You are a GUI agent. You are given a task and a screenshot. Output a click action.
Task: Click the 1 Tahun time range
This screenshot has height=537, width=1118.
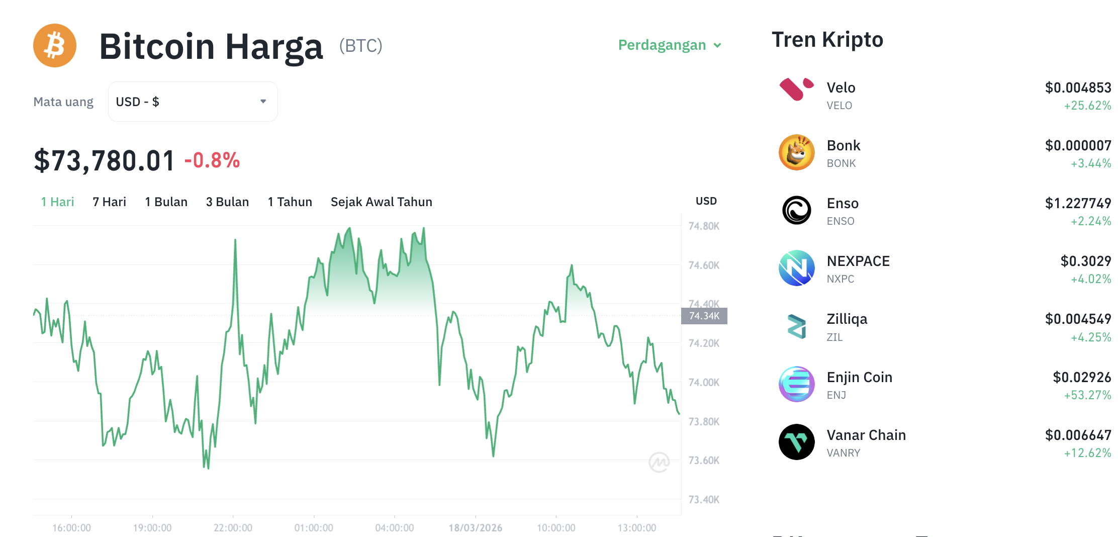pos(290,202)
